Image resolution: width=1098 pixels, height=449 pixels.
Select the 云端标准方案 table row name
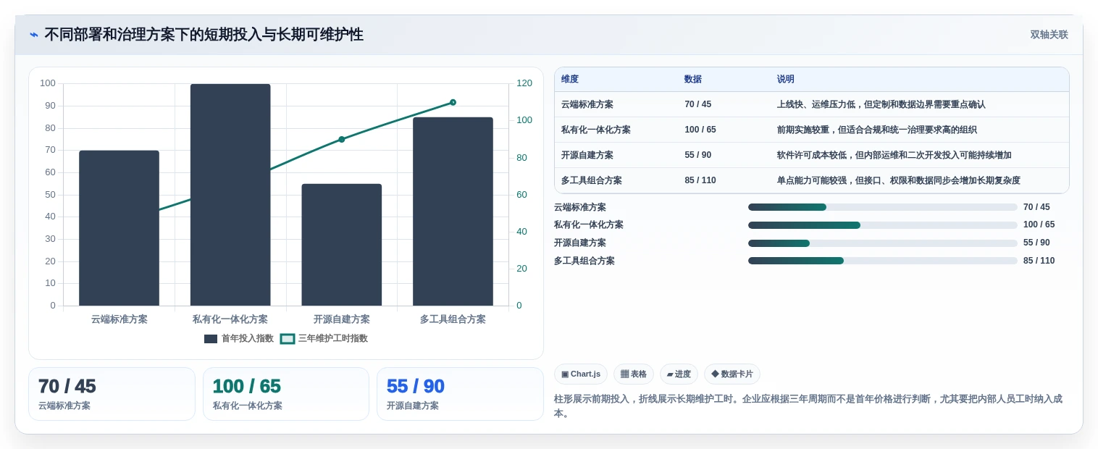click(587, 104)
